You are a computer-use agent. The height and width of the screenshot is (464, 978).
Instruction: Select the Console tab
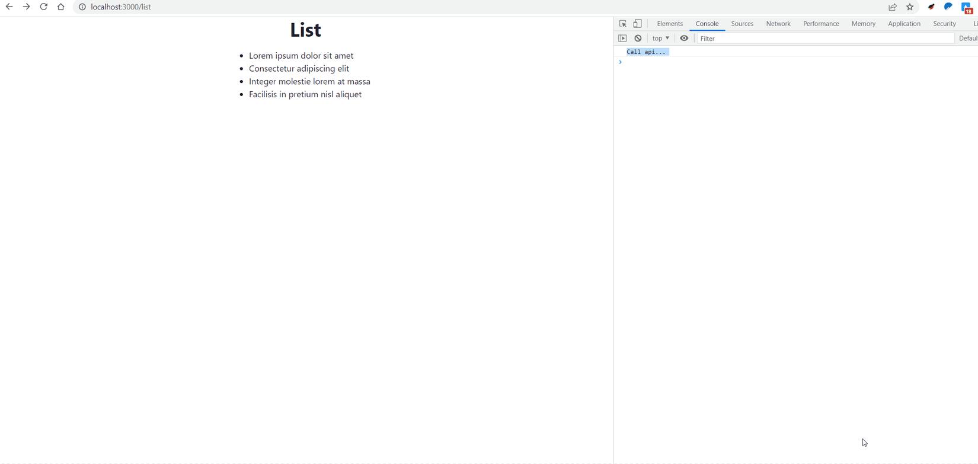pos(707,24)
